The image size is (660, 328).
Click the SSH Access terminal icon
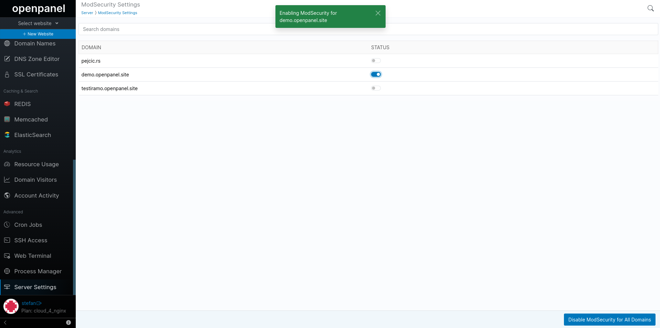point(7,240)
